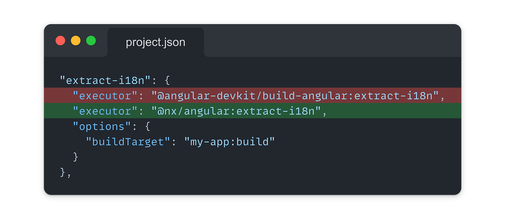Click the "options" key
The height and width of the screenshot is (219, 505).
pos(99,126)
